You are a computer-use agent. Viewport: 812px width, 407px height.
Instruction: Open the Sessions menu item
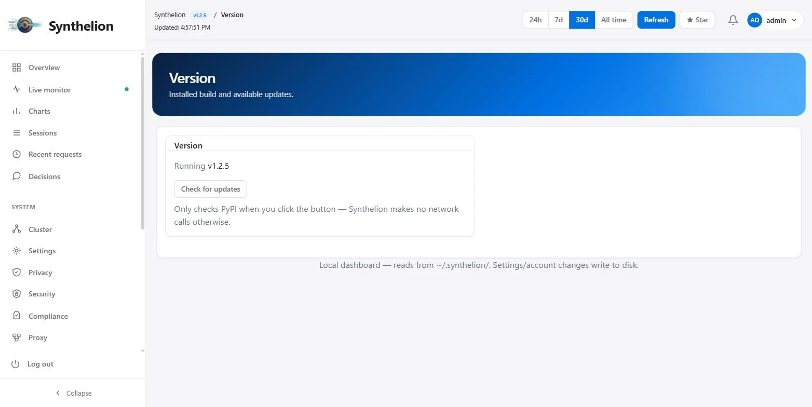click(x=71, y=133)
